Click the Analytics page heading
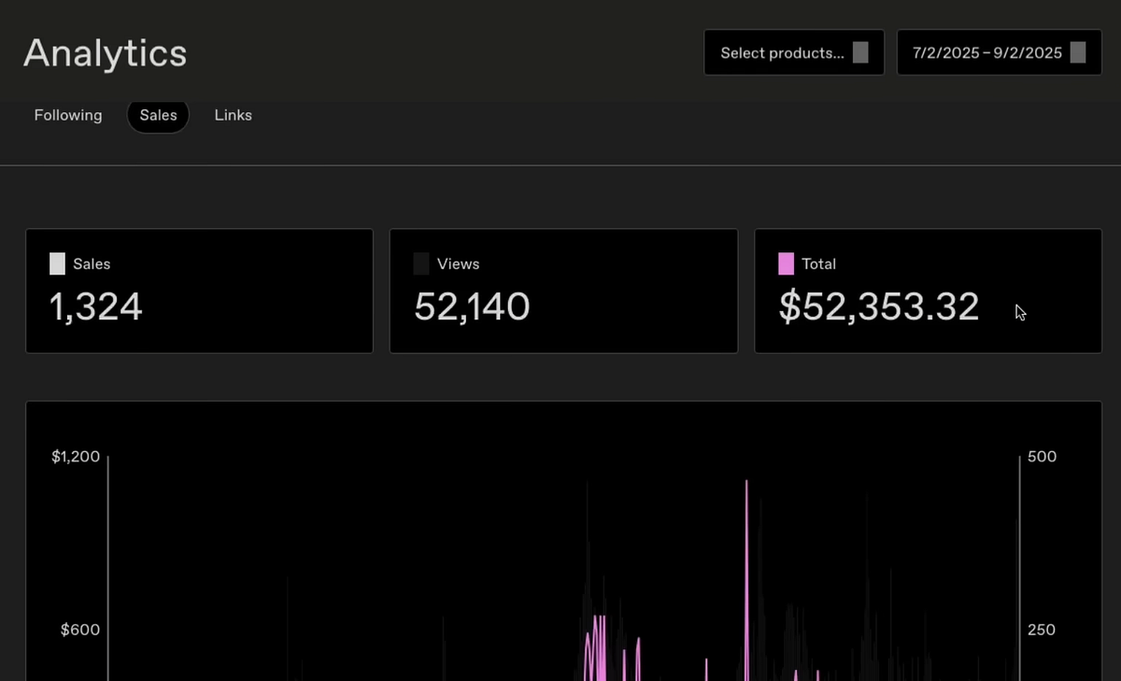Image resolution: width=1121 pixels, height=681 pixels. pyautogui.click(x=105, y=53)
